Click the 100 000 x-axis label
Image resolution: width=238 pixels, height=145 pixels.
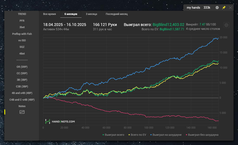(149, 128)
